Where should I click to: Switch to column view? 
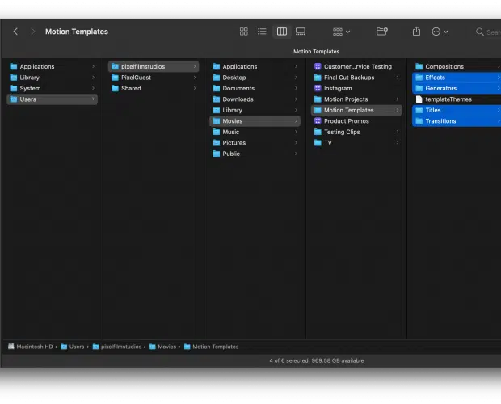click(x=282, y=32)
